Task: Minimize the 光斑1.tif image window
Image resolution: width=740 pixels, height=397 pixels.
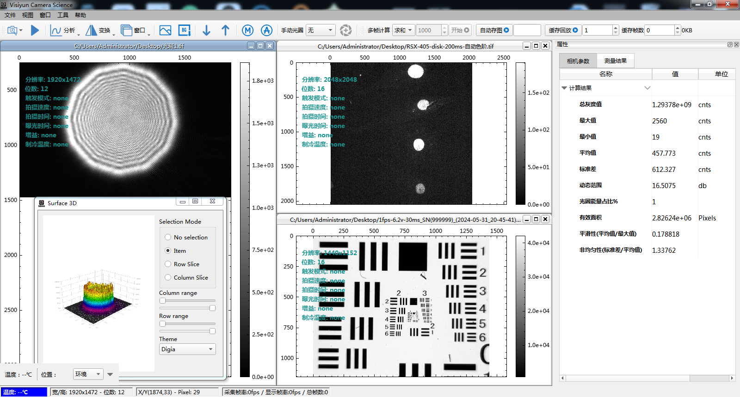Action: (x=251, y=46)
